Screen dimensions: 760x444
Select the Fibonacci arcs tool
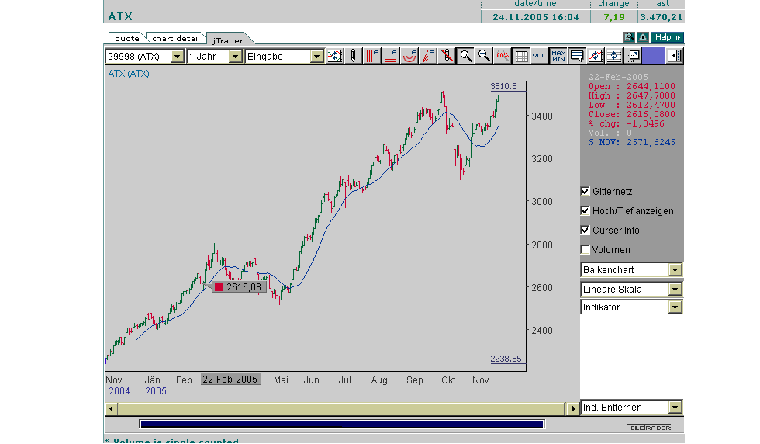(x=409, y=56)
